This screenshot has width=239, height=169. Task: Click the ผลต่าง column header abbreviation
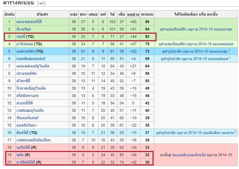[133, 14]
